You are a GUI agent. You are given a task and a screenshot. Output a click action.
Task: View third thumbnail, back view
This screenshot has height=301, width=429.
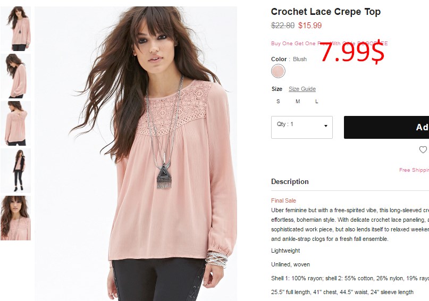tap(15, 123)
